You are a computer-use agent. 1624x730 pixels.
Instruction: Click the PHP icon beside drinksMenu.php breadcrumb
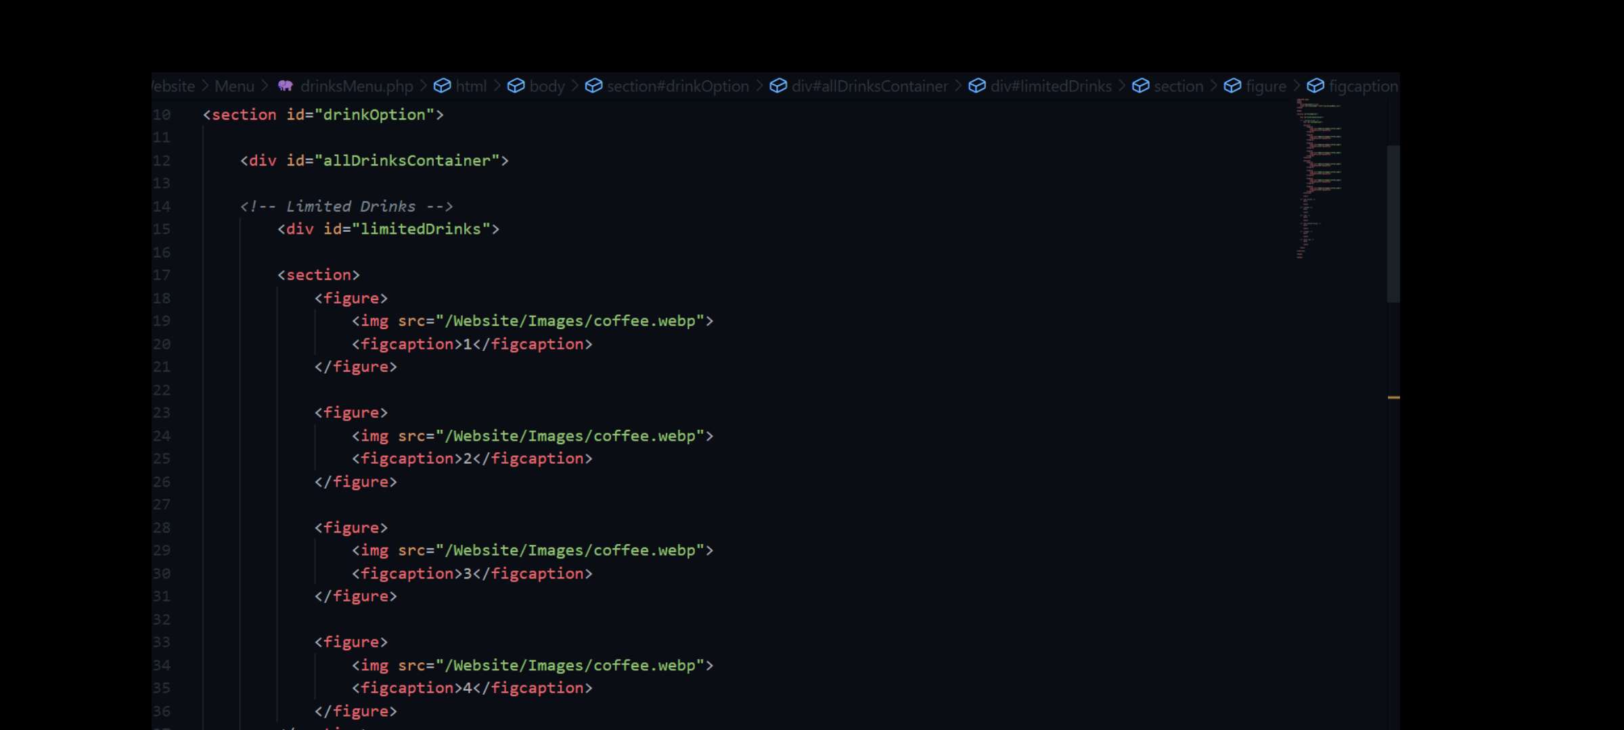point(285,86)
